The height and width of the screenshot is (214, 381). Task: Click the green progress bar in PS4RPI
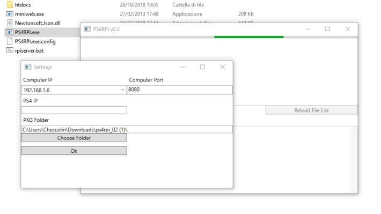click(249, 37)
